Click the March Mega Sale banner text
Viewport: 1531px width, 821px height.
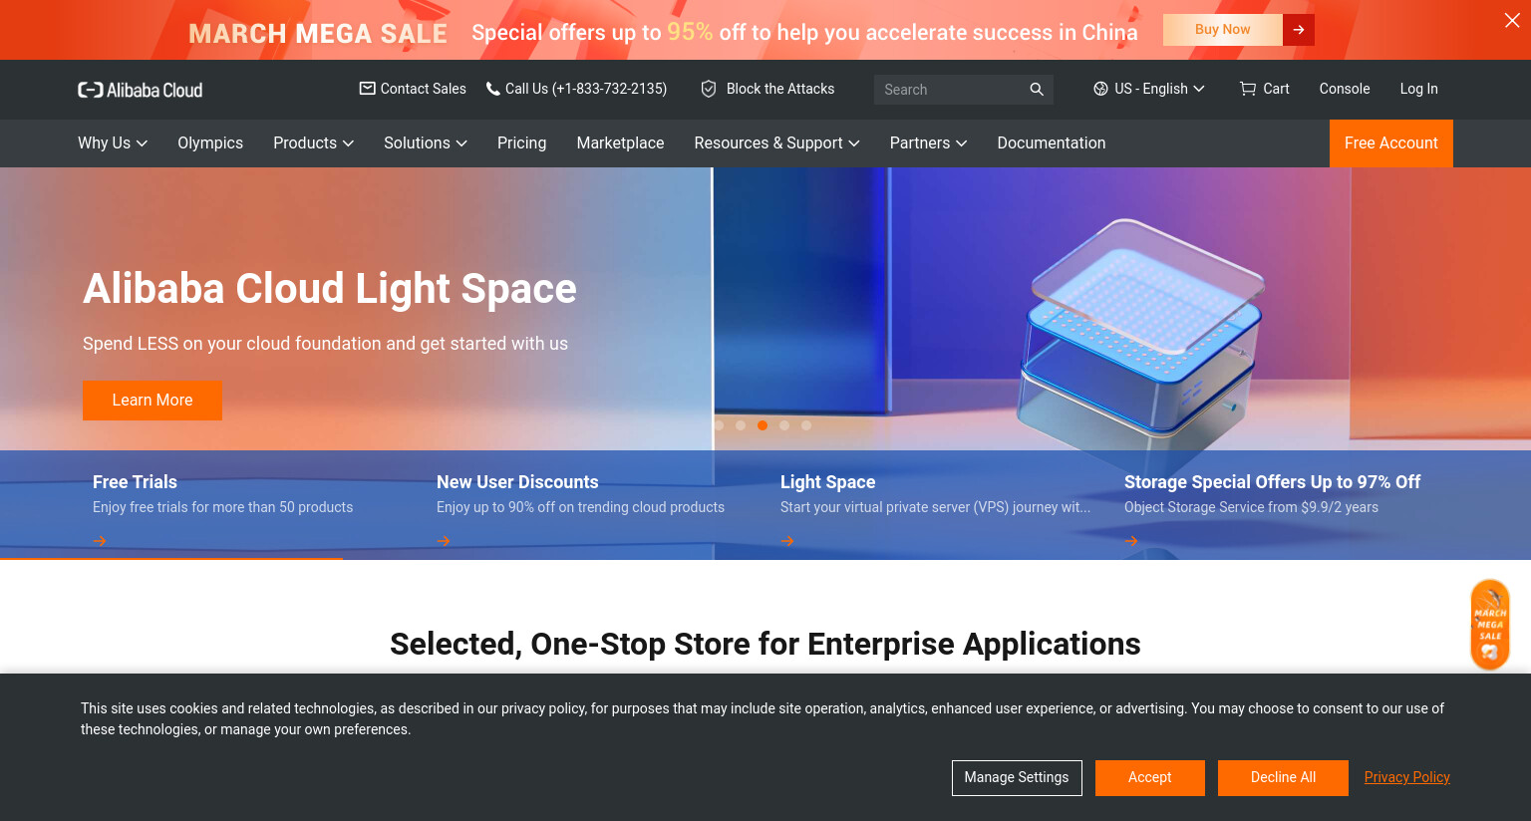pos(318,34)
